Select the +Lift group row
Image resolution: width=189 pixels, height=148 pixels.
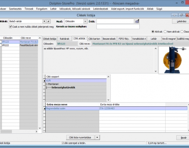(x=76, y=81)
